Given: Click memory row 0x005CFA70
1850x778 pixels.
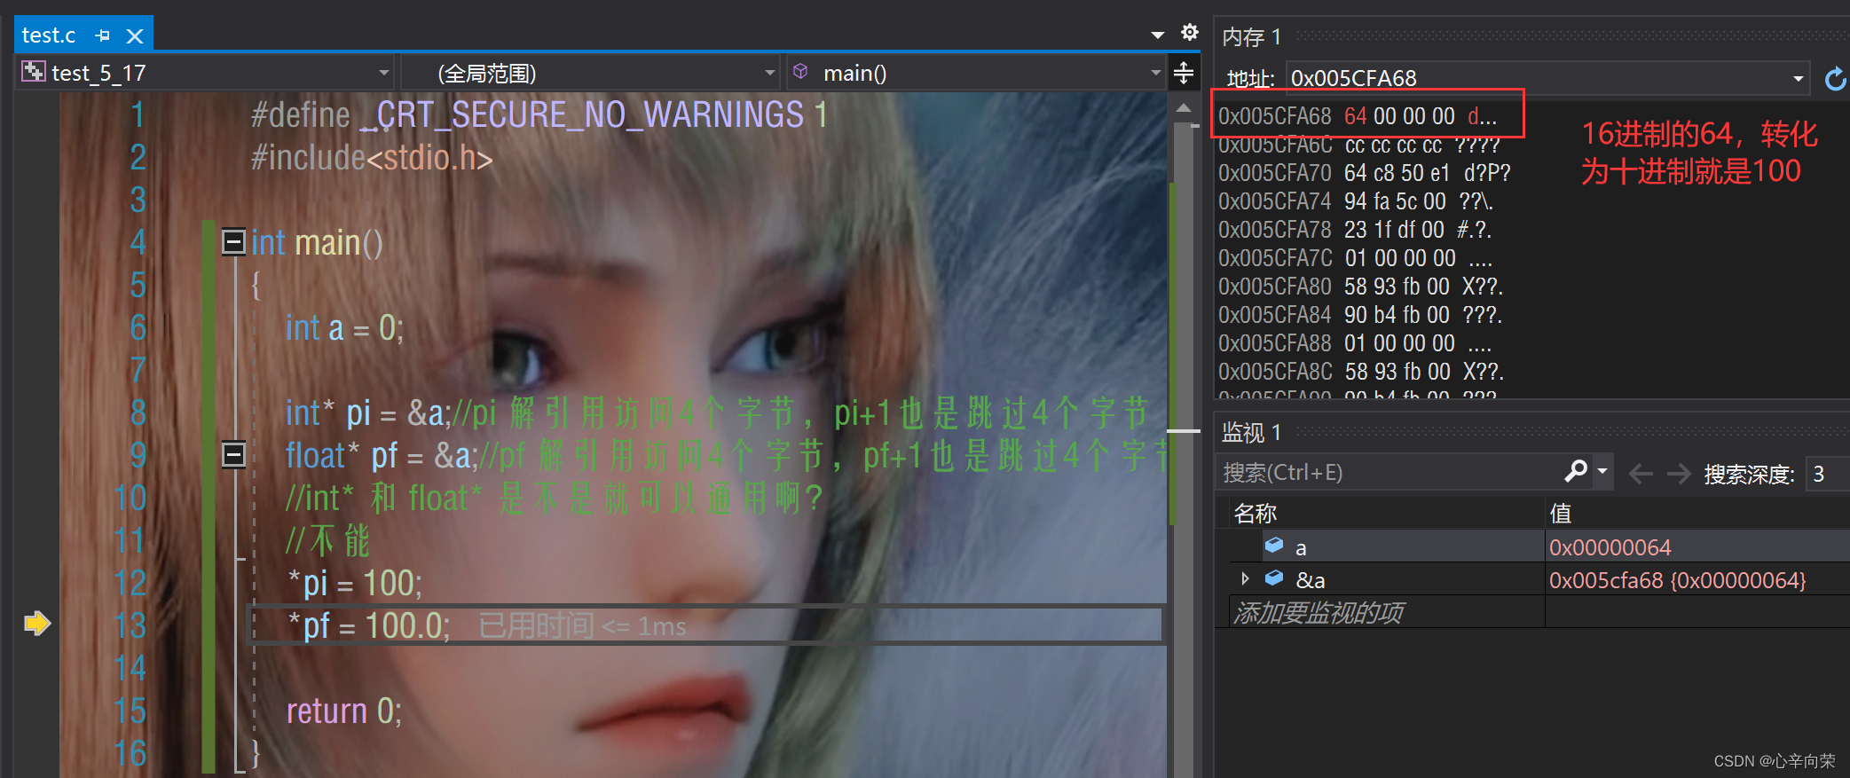Looking at the screenshot, I should (x=1364, y=173).
